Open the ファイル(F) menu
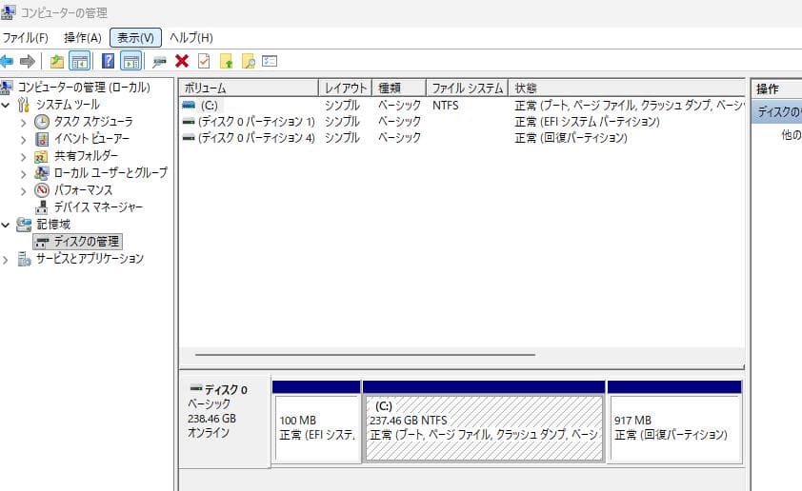The image size is (802, 491). point(25,38)
